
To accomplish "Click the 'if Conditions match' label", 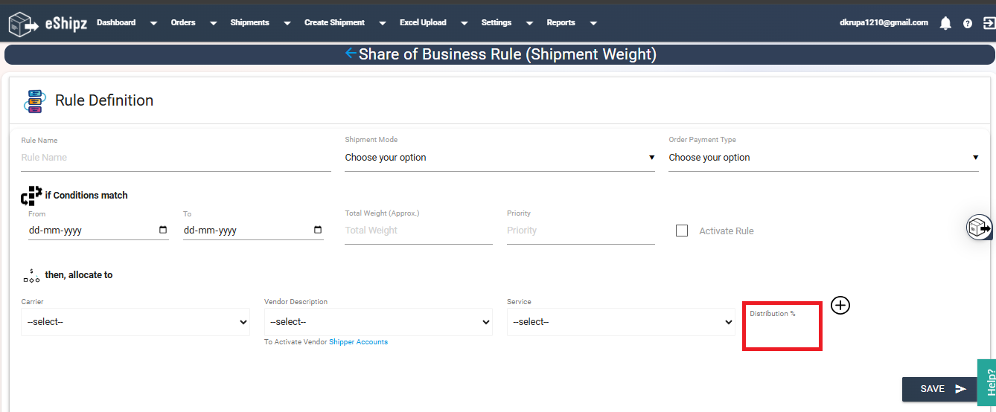I will (86, 196).
